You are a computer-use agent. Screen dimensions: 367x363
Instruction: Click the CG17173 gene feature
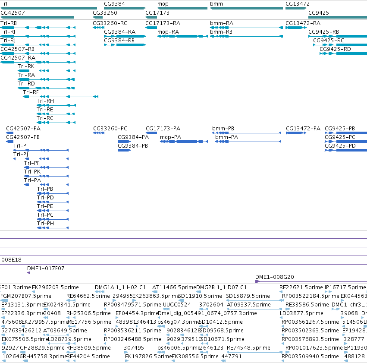151,17
